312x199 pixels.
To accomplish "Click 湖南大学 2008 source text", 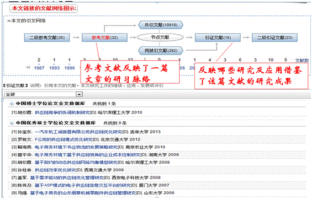I will [x=163, y=155].
